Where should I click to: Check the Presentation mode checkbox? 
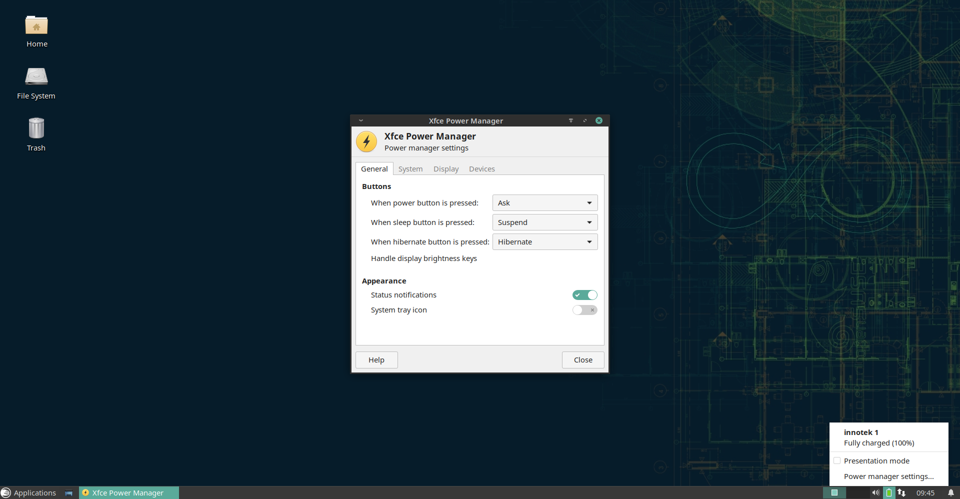coord(837,460)
